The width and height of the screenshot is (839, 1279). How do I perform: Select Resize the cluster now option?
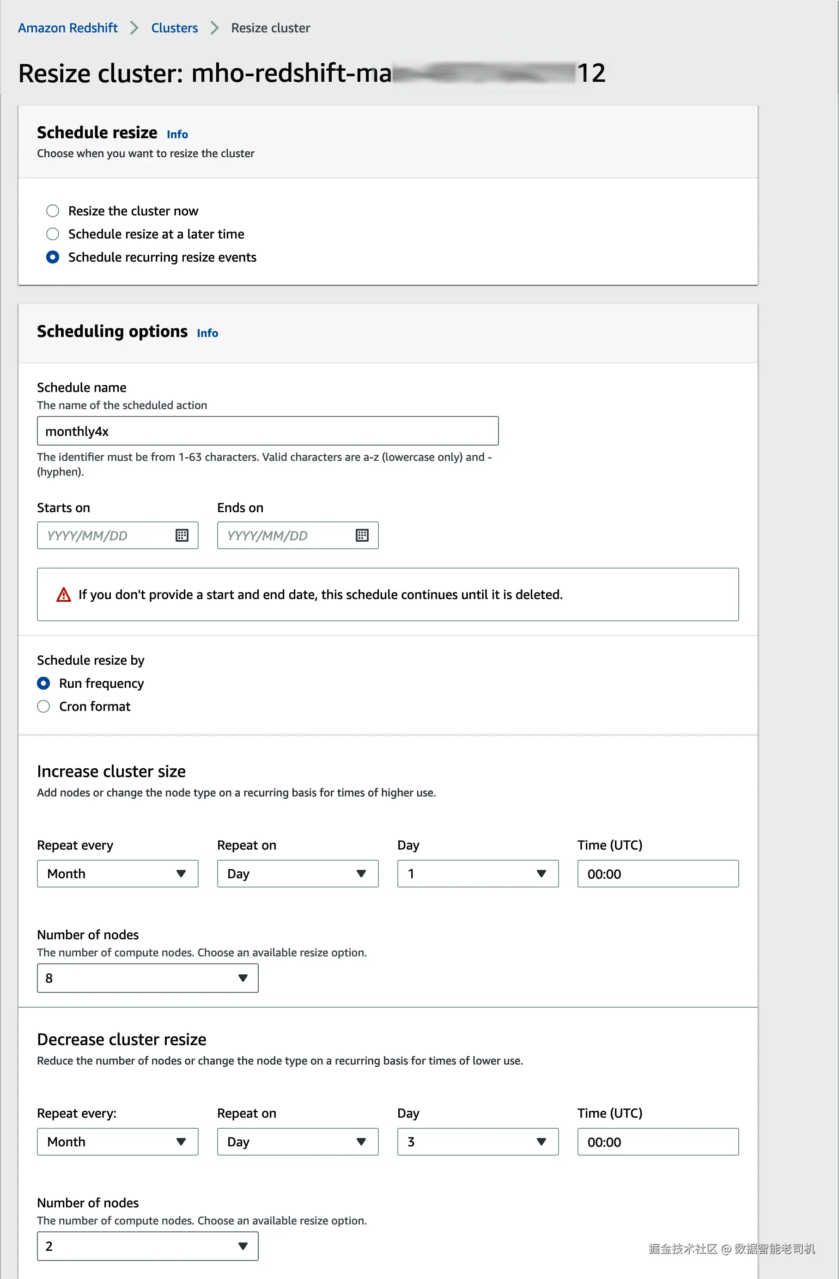(x=53, y=211)
